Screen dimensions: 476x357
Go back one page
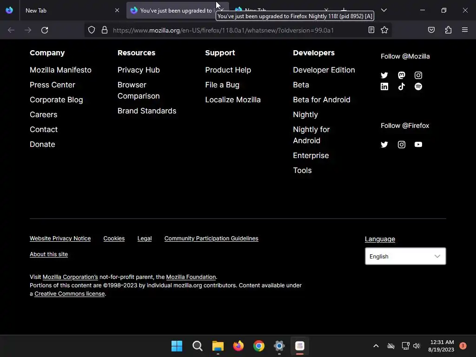[x=11, y=30]
